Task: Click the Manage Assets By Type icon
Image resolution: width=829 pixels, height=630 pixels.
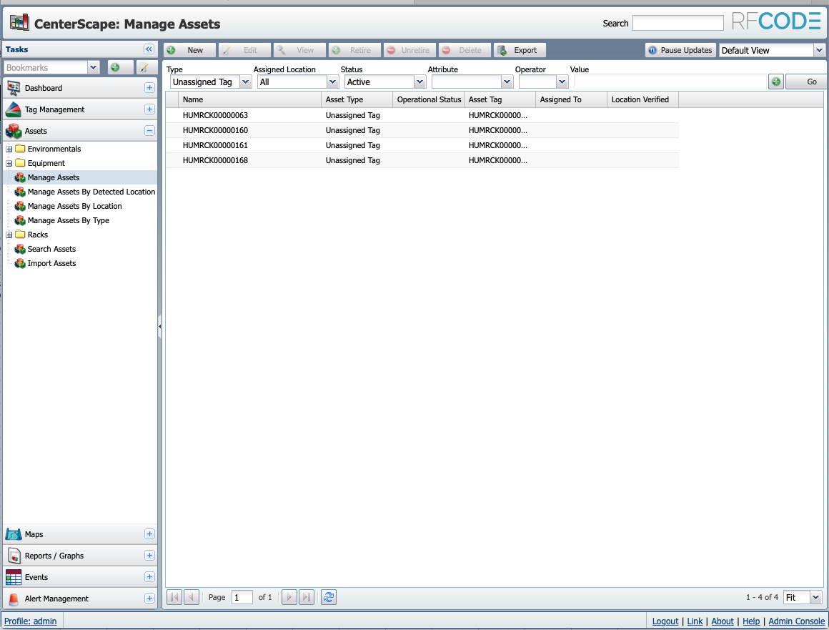Action: click(x=20, y=220)
